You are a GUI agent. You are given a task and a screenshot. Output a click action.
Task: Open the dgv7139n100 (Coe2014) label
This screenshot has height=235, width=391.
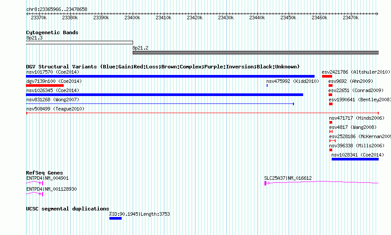54,81
